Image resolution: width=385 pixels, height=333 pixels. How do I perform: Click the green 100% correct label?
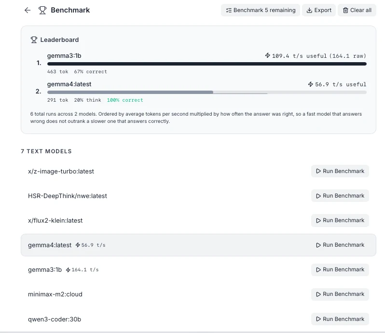point(125,100)
